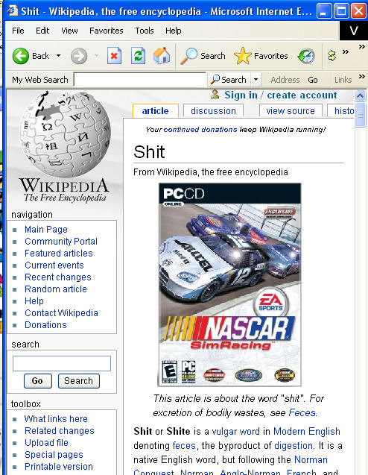368x475 pixels.
Task: Follow the lowercase feces article link
Action: (184, 446)
